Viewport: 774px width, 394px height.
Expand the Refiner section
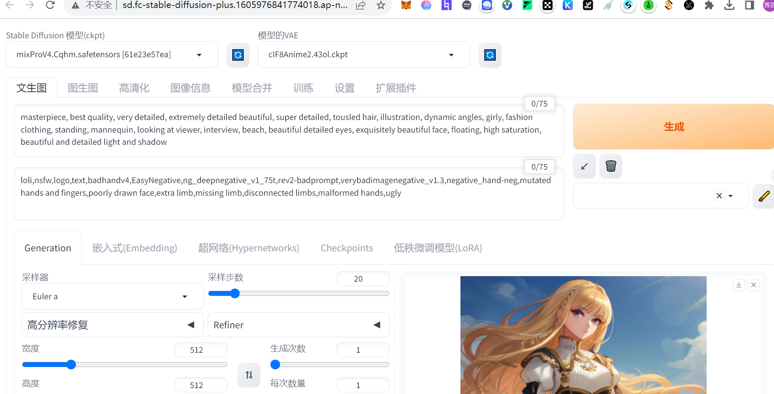[x=298, y=325]
